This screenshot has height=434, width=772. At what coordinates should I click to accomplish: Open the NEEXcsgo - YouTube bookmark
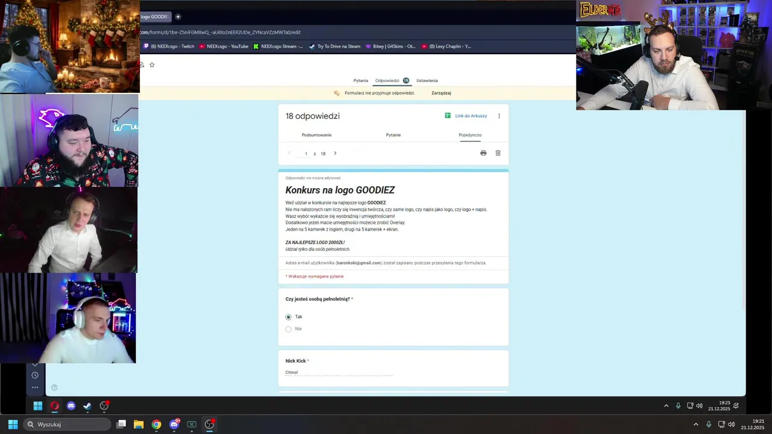pos(224,46)
